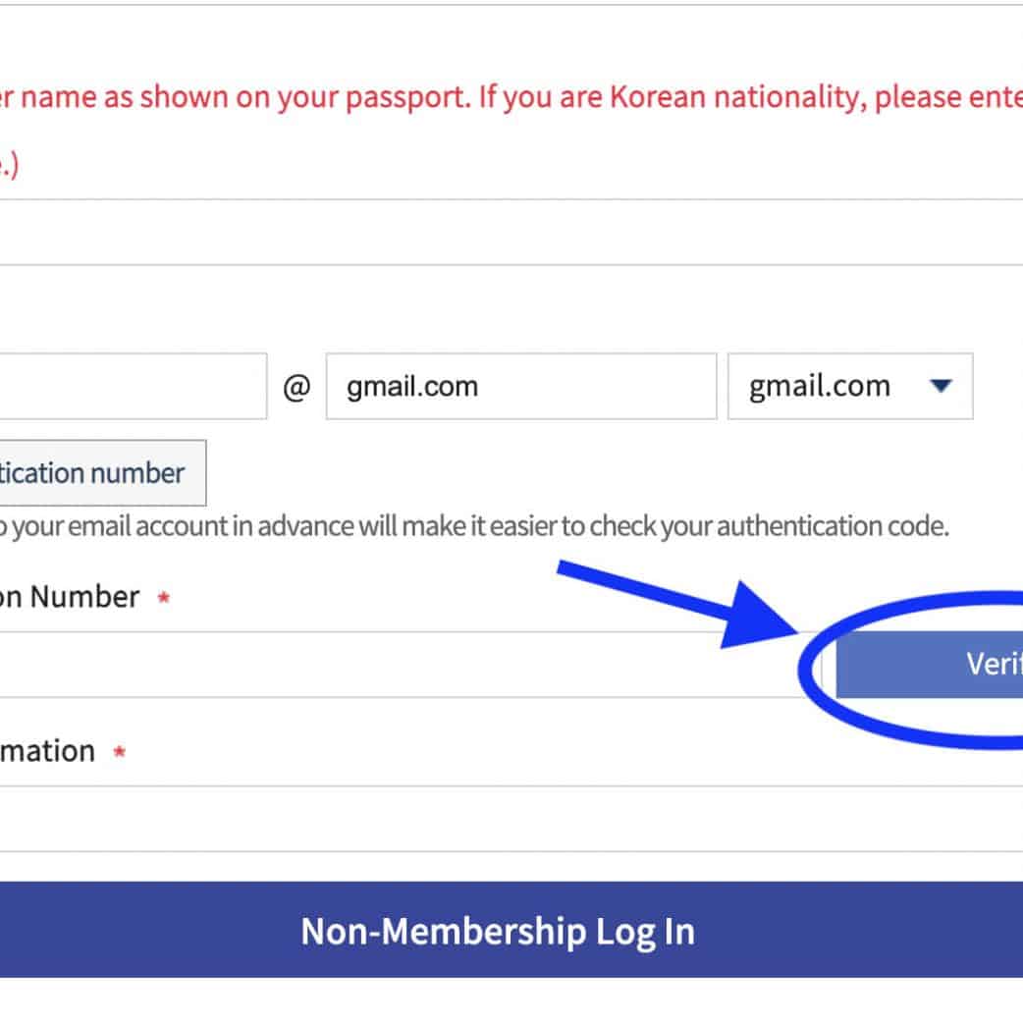Focus the email username input field

tap(128, 386)
